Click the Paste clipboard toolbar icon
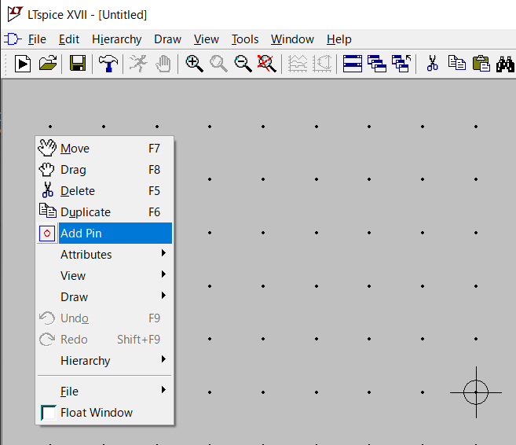 [x=481, y=64]
